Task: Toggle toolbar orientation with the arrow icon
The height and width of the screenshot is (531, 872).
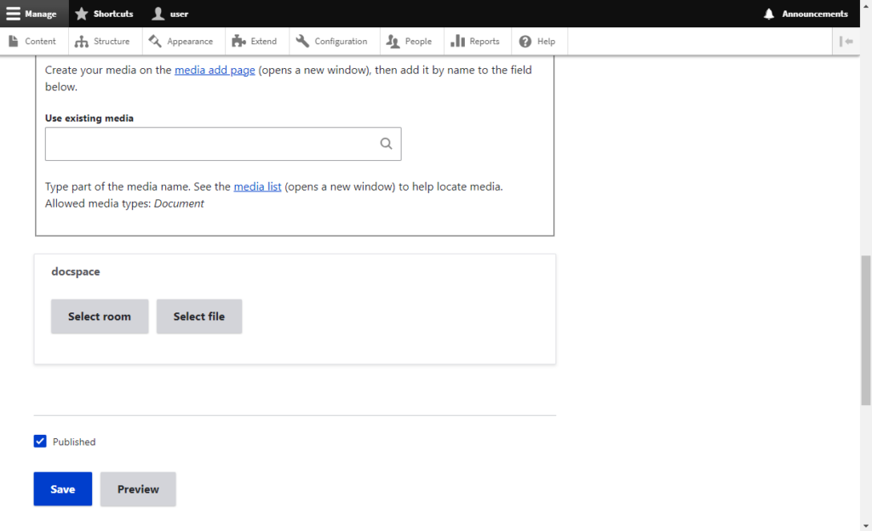Action: pyautogui.click(x=846, y=41)
